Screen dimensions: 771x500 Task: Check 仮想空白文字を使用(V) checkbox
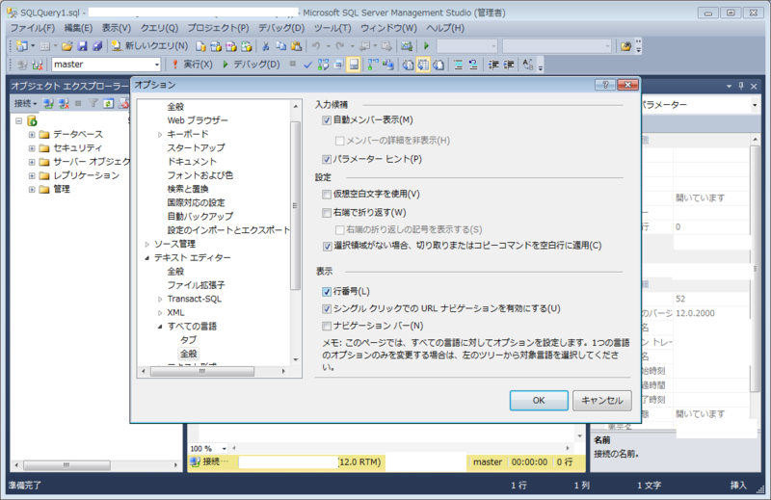327,195
